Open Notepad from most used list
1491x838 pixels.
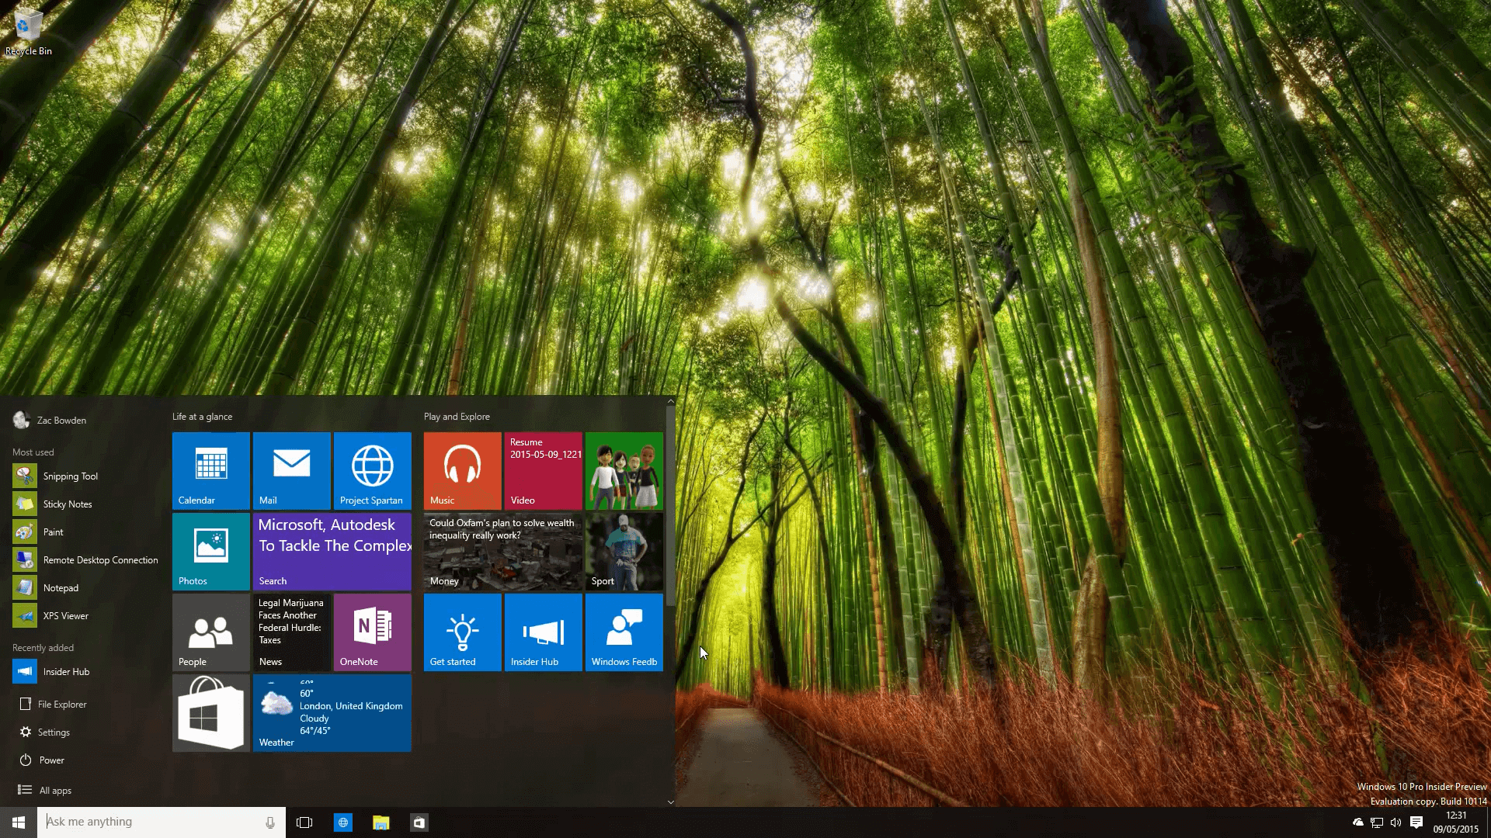click(61, 587)
